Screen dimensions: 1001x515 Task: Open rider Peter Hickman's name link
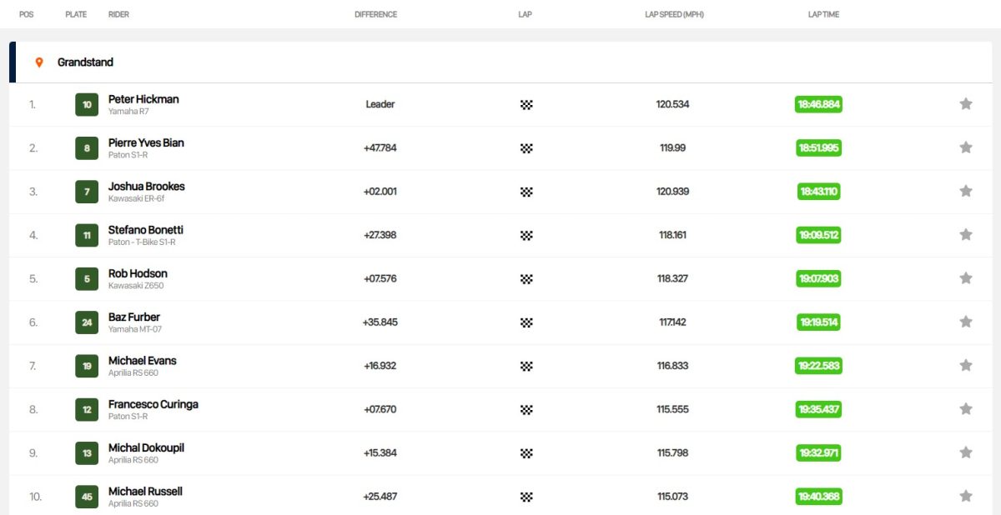click(143, 99)
